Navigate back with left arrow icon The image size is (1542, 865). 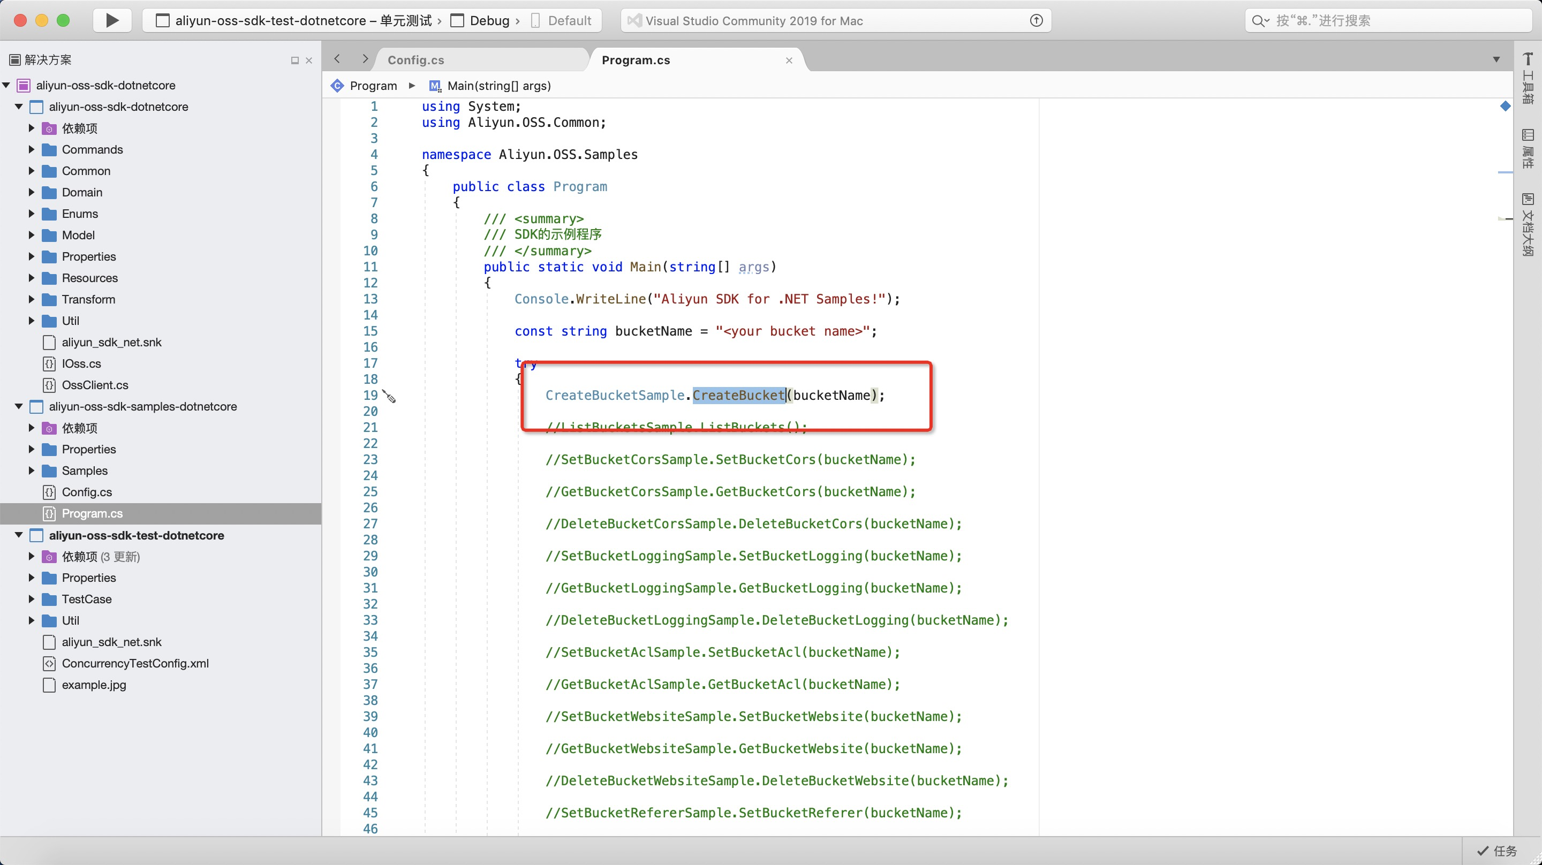click(337, 59)
